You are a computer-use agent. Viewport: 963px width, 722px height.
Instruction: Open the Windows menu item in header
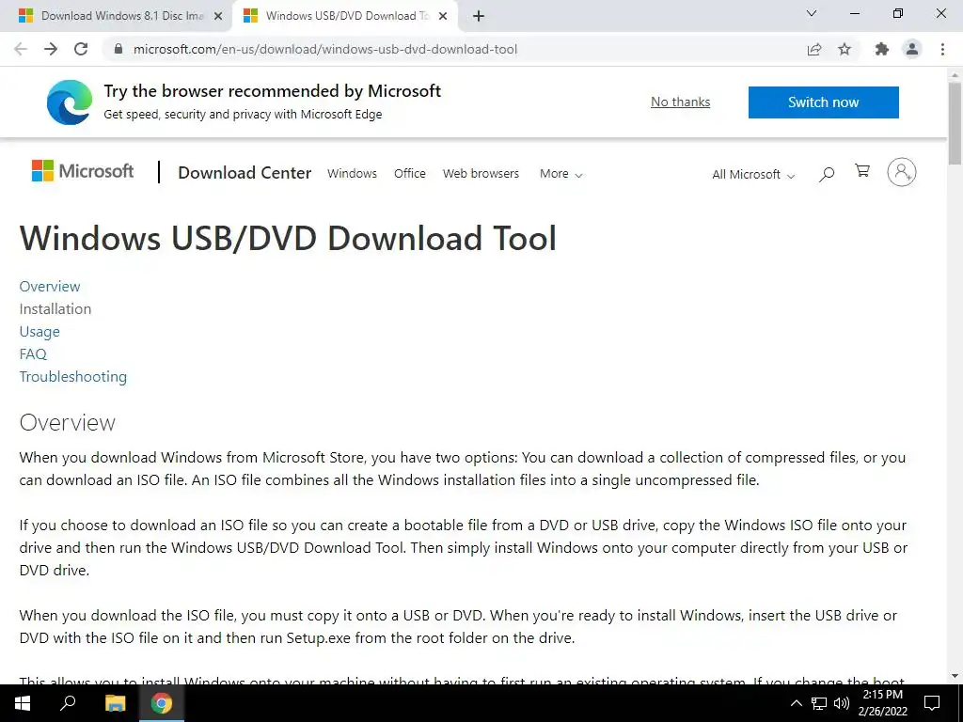352,174
